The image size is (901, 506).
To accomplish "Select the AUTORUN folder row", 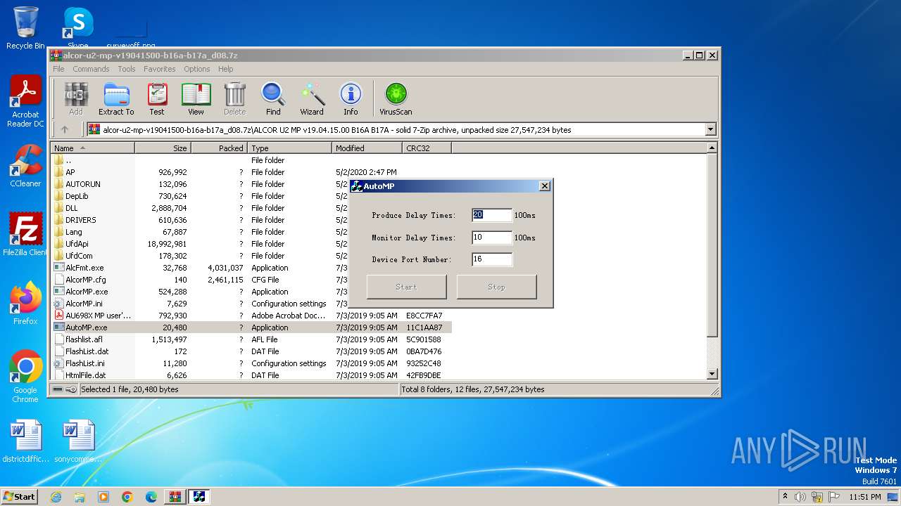I will pyautogui.click(x=252, y=184).
